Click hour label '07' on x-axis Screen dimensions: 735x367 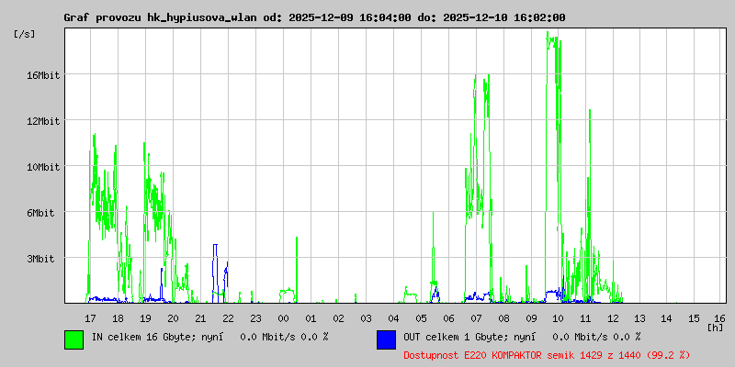pyautogui.click(x=476, y=318)
